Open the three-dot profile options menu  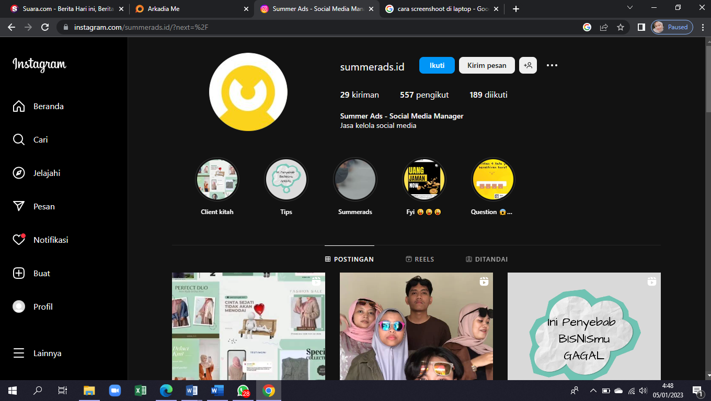(552, 65)
